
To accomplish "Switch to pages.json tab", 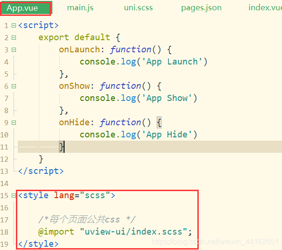I will 201,8.
